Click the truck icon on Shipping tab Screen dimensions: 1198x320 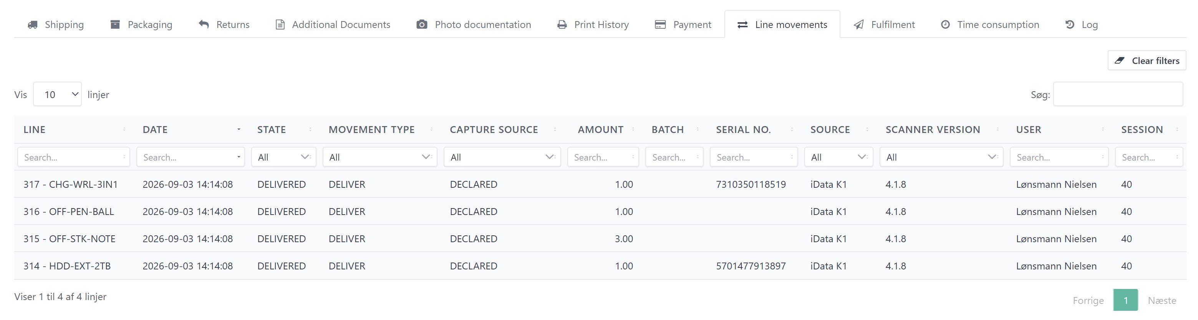(33, 25)
